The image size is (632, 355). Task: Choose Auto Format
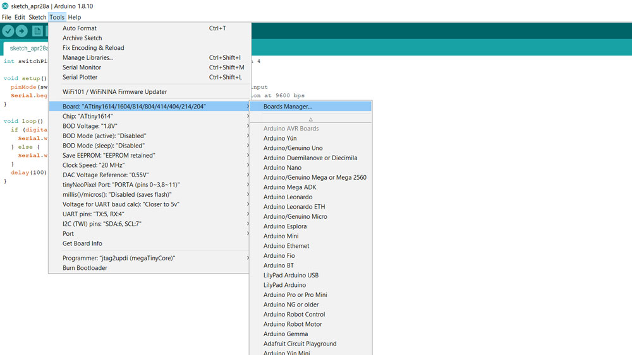149,28
